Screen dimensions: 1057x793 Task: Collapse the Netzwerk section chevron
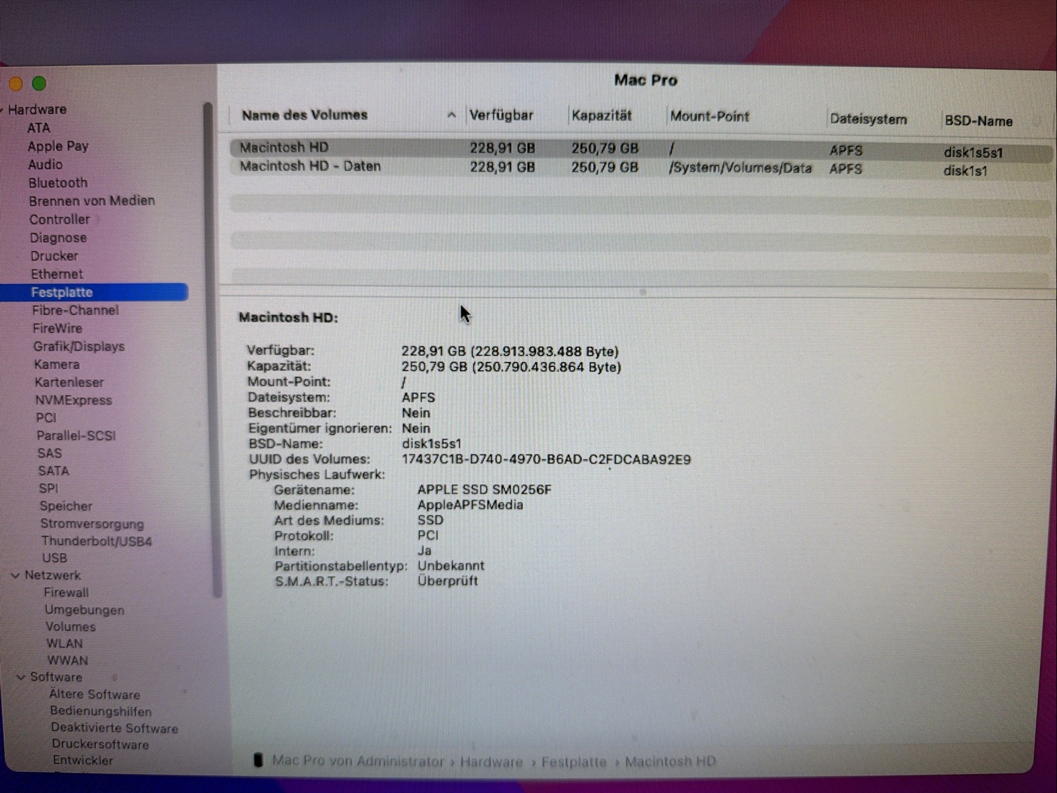click(x=15, y=576)
